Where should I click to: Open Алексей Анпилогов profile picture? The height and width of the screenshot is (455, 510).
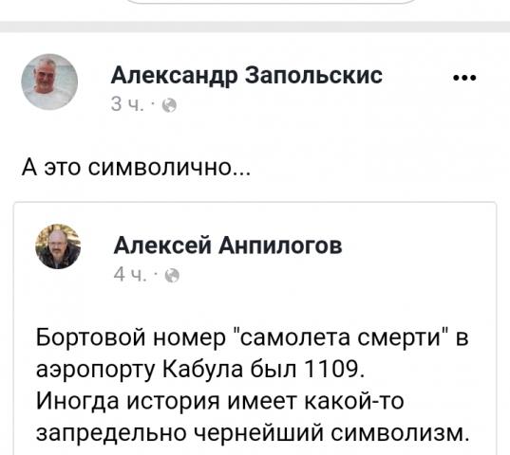[58, 246]
